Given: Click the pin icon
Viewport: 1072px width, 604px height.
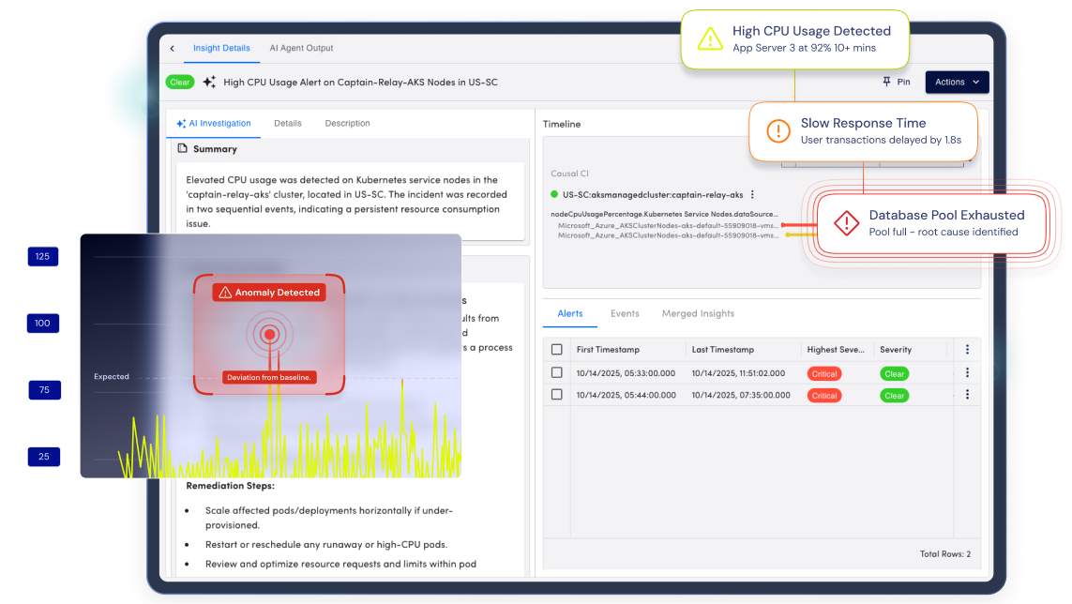Looking at the screenshot, I should pos(886,83).
